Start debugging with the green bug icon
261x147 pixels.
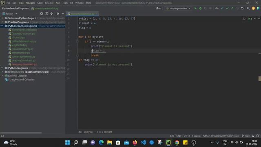click(200, 8)
